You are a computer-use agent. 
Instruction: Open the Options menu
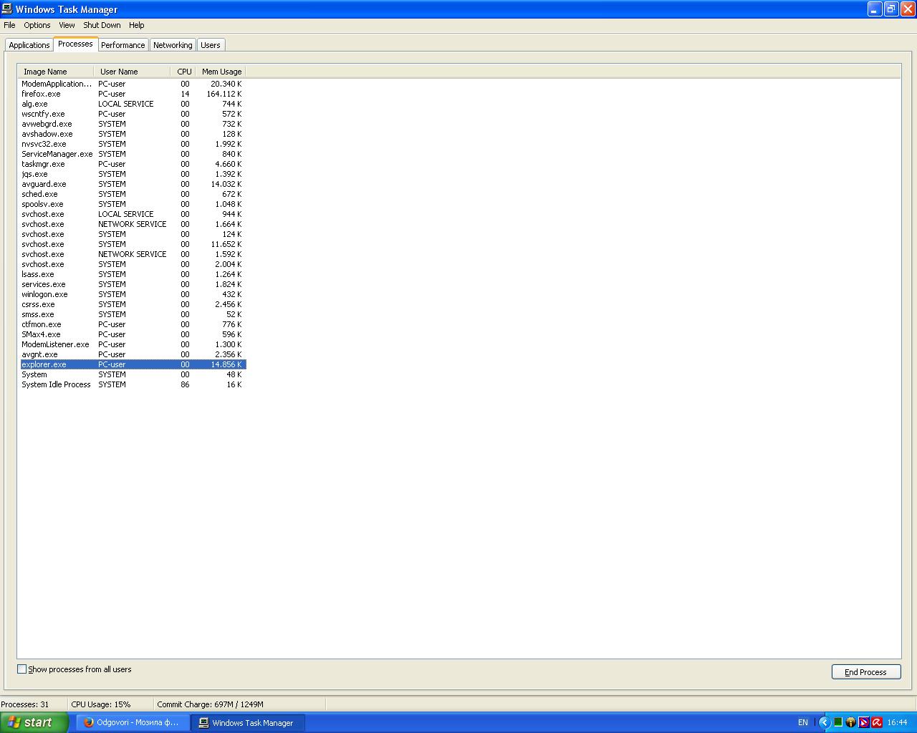[x=37, y=25]
